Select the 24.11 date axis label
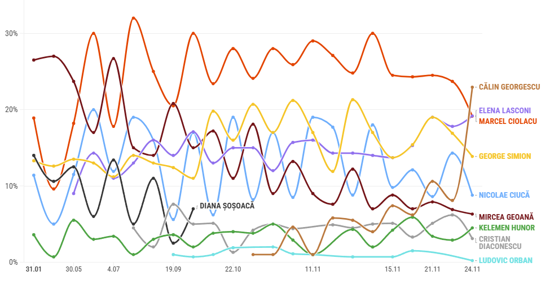 coord(472,270)
